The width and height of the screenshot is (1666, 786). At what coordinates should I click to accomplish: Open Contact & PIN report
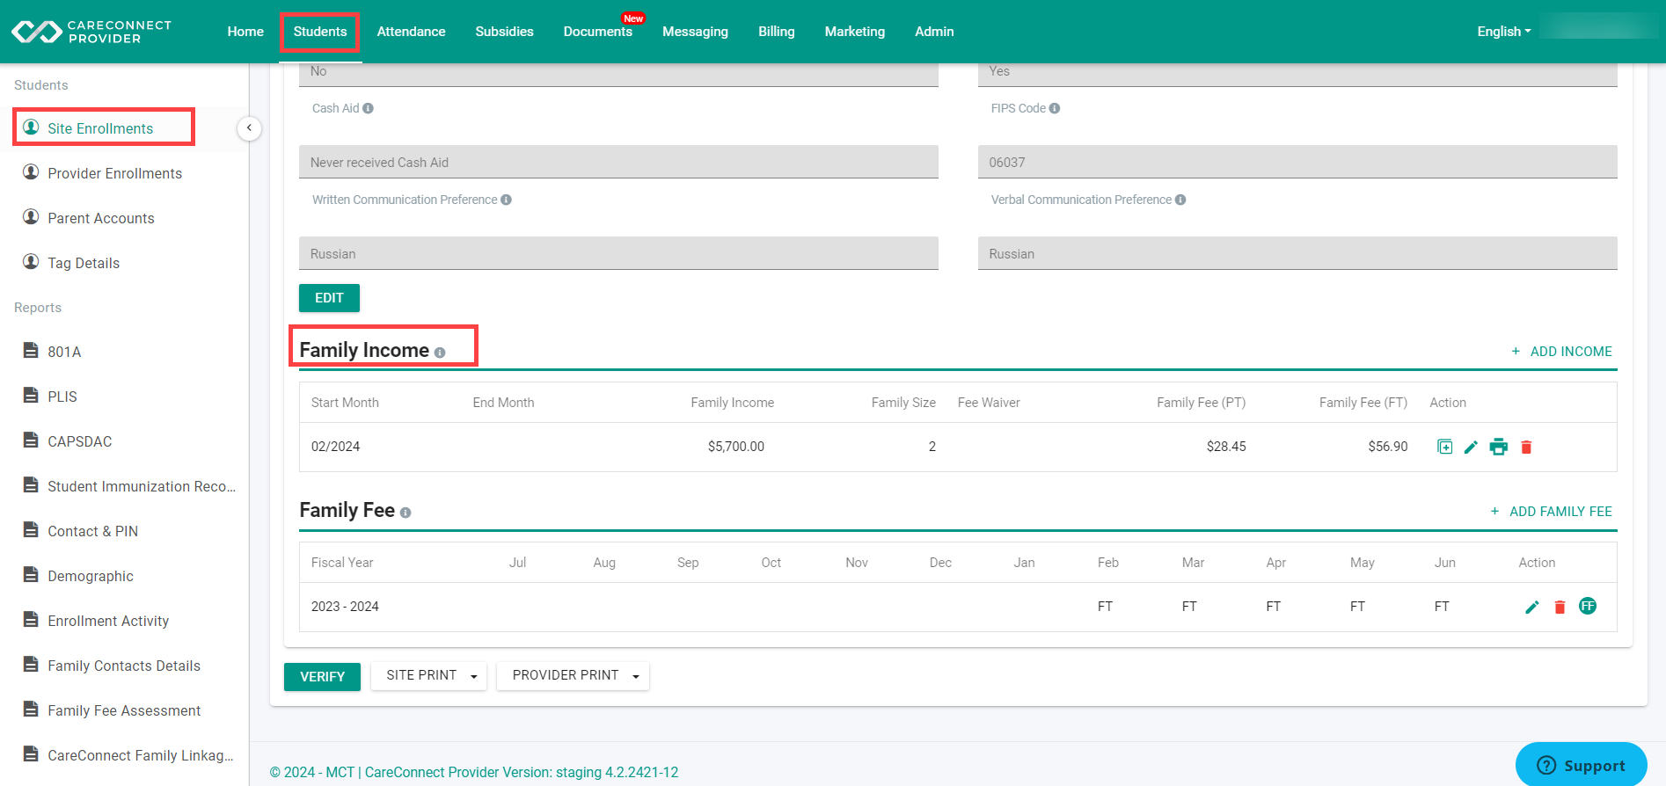pos(92,531)
